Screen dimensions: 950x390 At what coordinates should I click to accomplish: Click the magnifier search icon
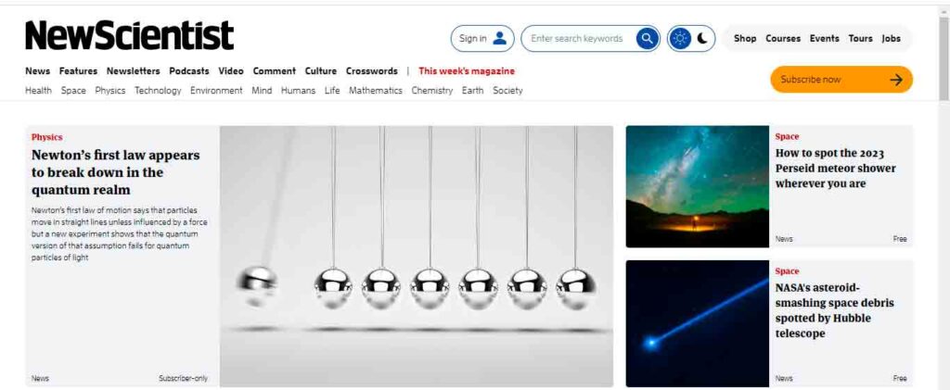647,39
